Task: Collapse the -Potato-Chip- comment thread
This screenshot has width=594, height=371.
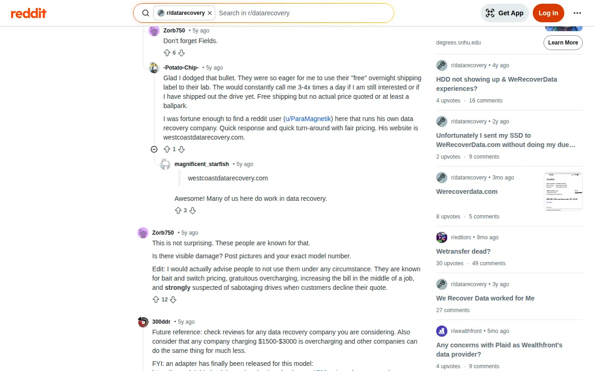Action: (154, 149)
